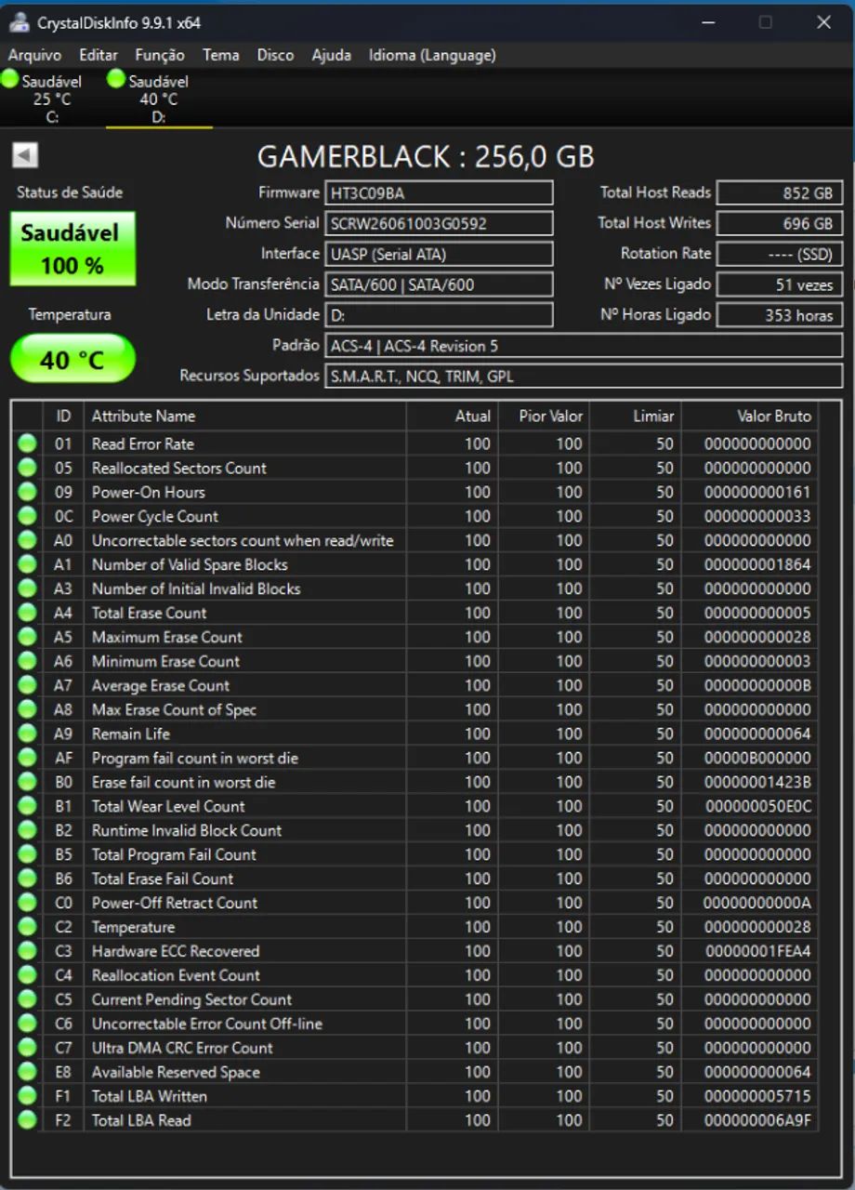
Task: Click Recursos Suportados field with S.M.A.R.T.
Action: (584, 377)
